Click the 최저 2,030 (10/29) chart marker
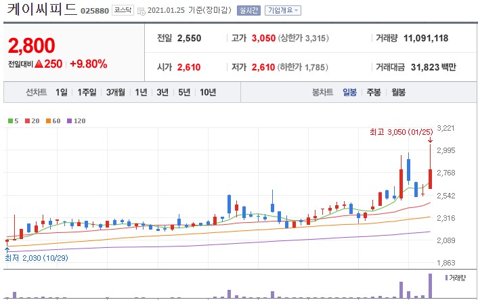The height and width of the screenshot is (300, 478). point(37,258)
